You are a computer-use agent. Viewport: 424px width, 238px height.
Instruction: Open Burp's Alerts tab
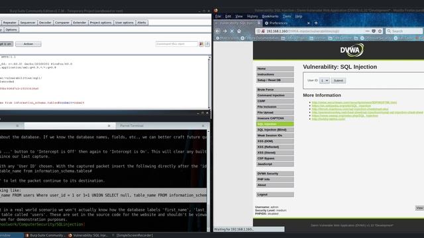[142, 22]
